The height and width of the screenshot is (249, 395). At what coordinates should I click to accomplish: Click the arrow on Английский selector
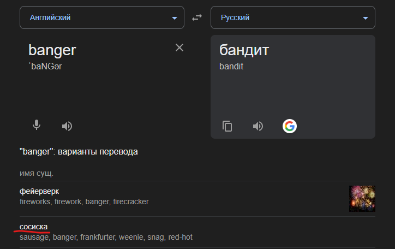pos(175,18)
